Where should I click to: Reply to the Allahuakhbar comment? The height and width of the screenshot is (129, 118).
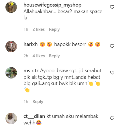(54, 29)
